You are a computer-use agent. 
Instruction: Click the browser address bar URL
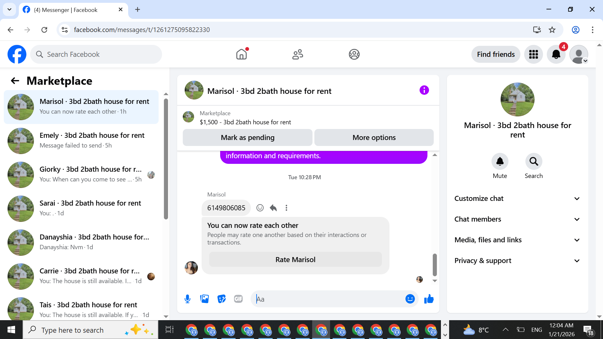point(142,30)
